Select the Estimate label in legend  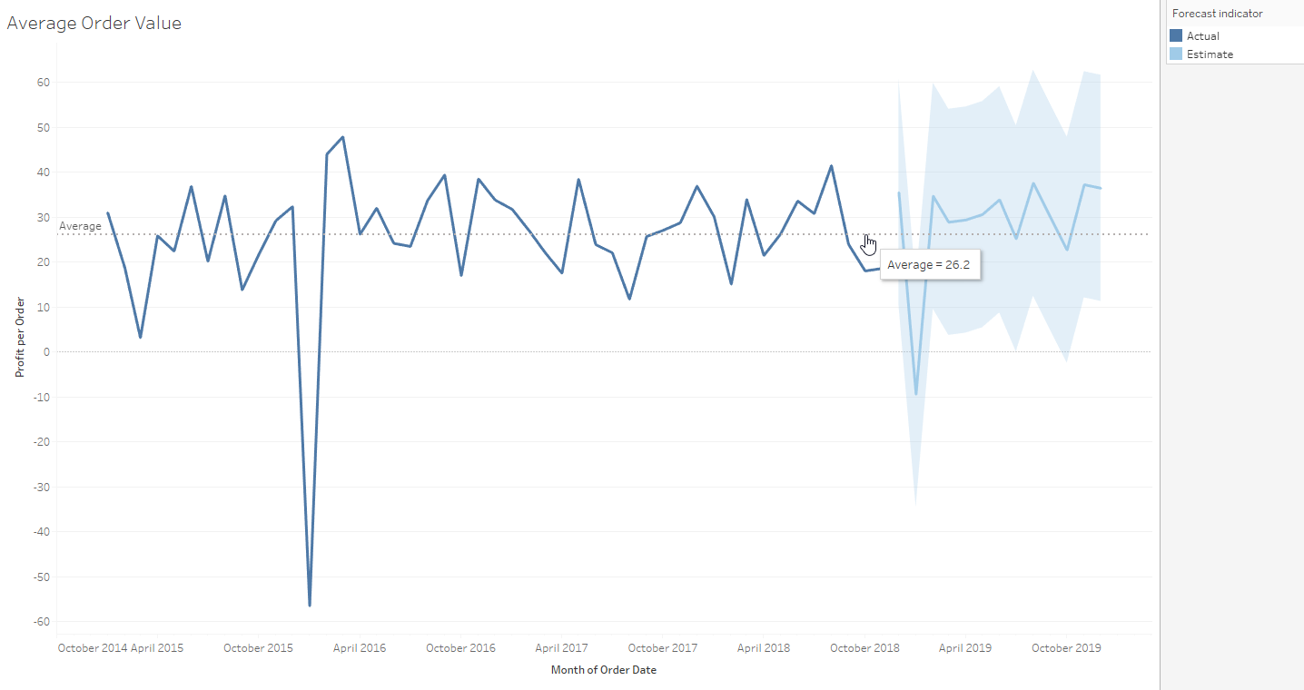point(1210,54)
